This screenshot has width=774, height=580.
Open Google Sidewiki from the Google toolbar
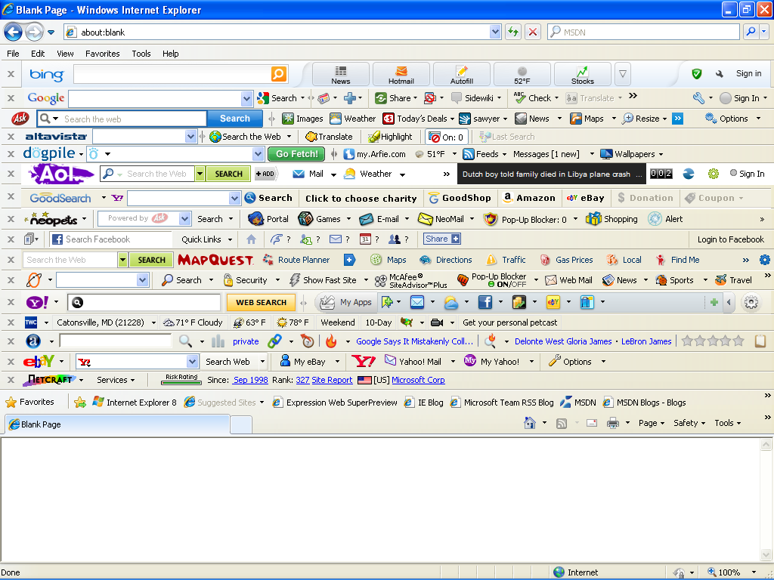click(x=476, y=98)
